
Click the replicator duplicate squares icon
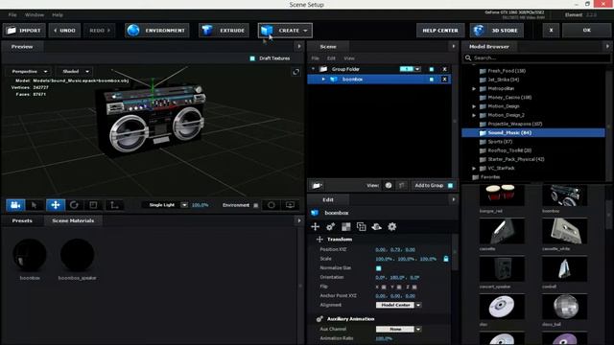pos(362,226)
